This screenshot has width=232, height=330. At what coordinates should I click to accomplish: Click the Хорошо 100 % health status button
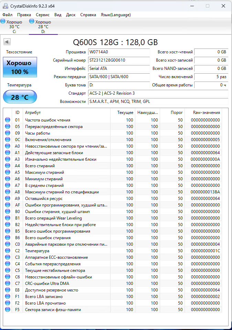(20, 67)
